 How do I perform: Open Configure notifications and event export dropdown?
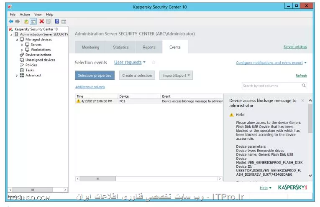[271, 63]
